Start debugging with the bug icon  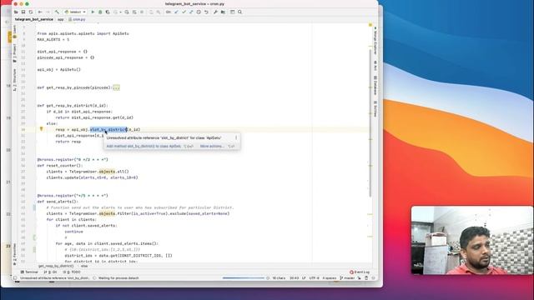pos(100,12)
